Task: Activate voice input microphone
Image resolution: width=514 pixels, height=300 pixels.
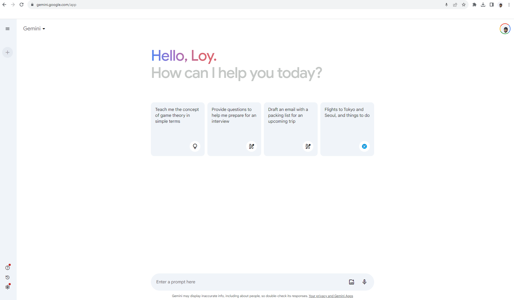Action: pyautogui.click(x=364, y=282)
